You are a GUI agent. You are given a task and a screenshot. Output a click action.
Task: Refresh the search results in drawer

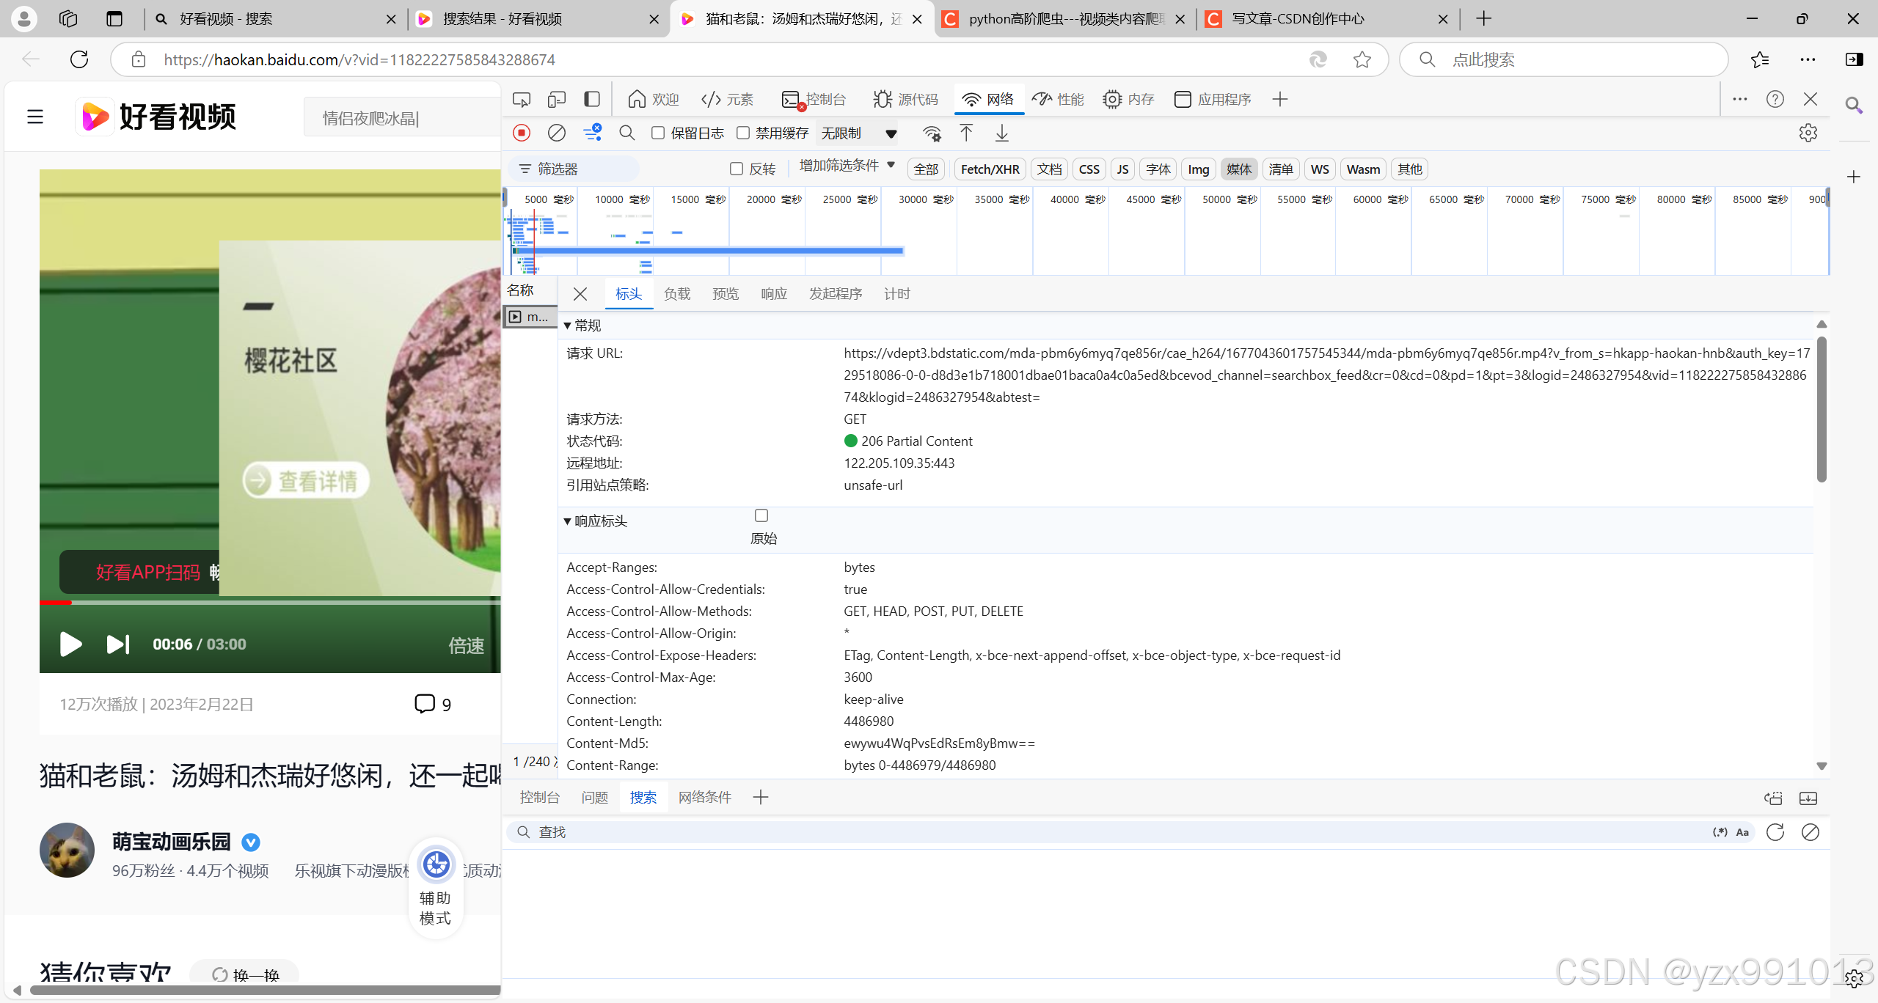tap(1775, 832)
